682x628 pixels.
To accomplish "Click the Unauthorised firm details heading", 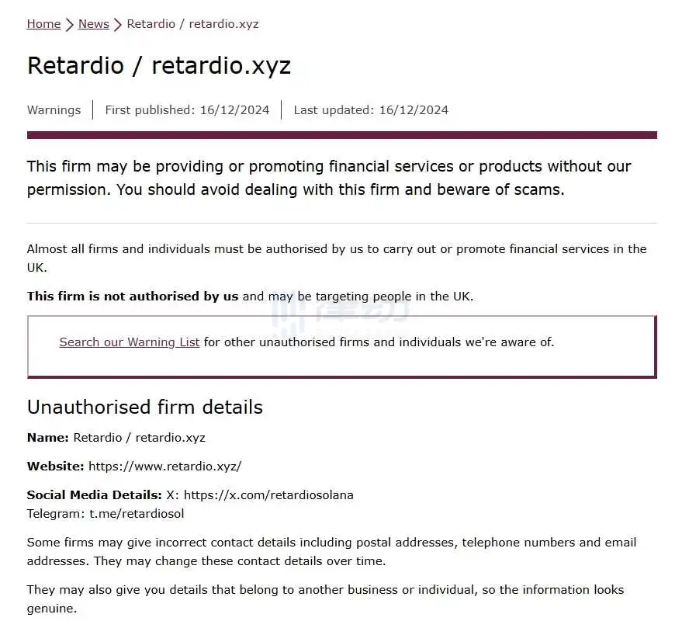I will (x=145, y=408).
